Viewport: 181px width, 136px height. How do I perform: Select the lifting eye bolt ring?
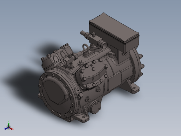(x=85, y=48)
